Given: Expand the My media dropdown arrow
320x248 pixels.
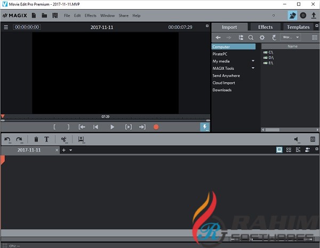Looking at the screenshot, I should click(x=253, y=61).
